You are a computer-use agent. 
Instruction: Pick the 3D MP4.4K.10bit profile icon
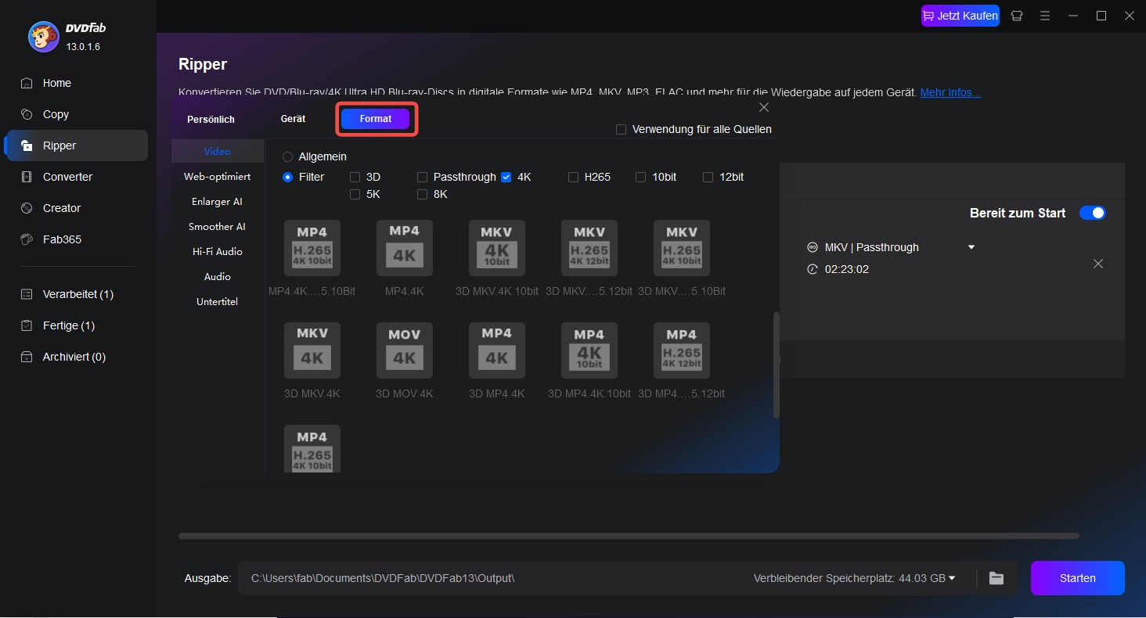pos(589,350)
